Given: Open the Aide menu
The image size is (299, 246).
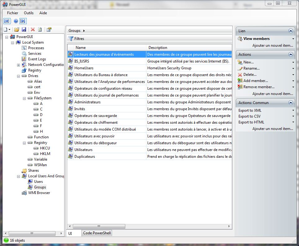Looking at the screenshot, I should click(x=43, y=13).
